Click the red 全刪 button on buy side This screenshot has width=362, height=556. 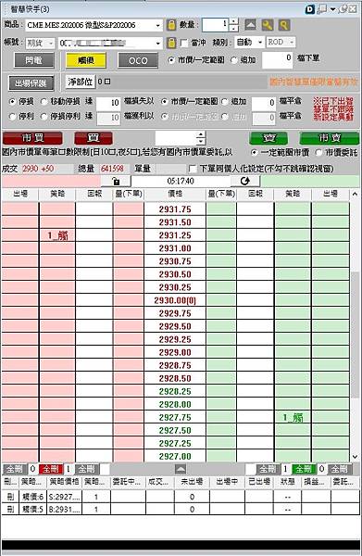point(51,469)
